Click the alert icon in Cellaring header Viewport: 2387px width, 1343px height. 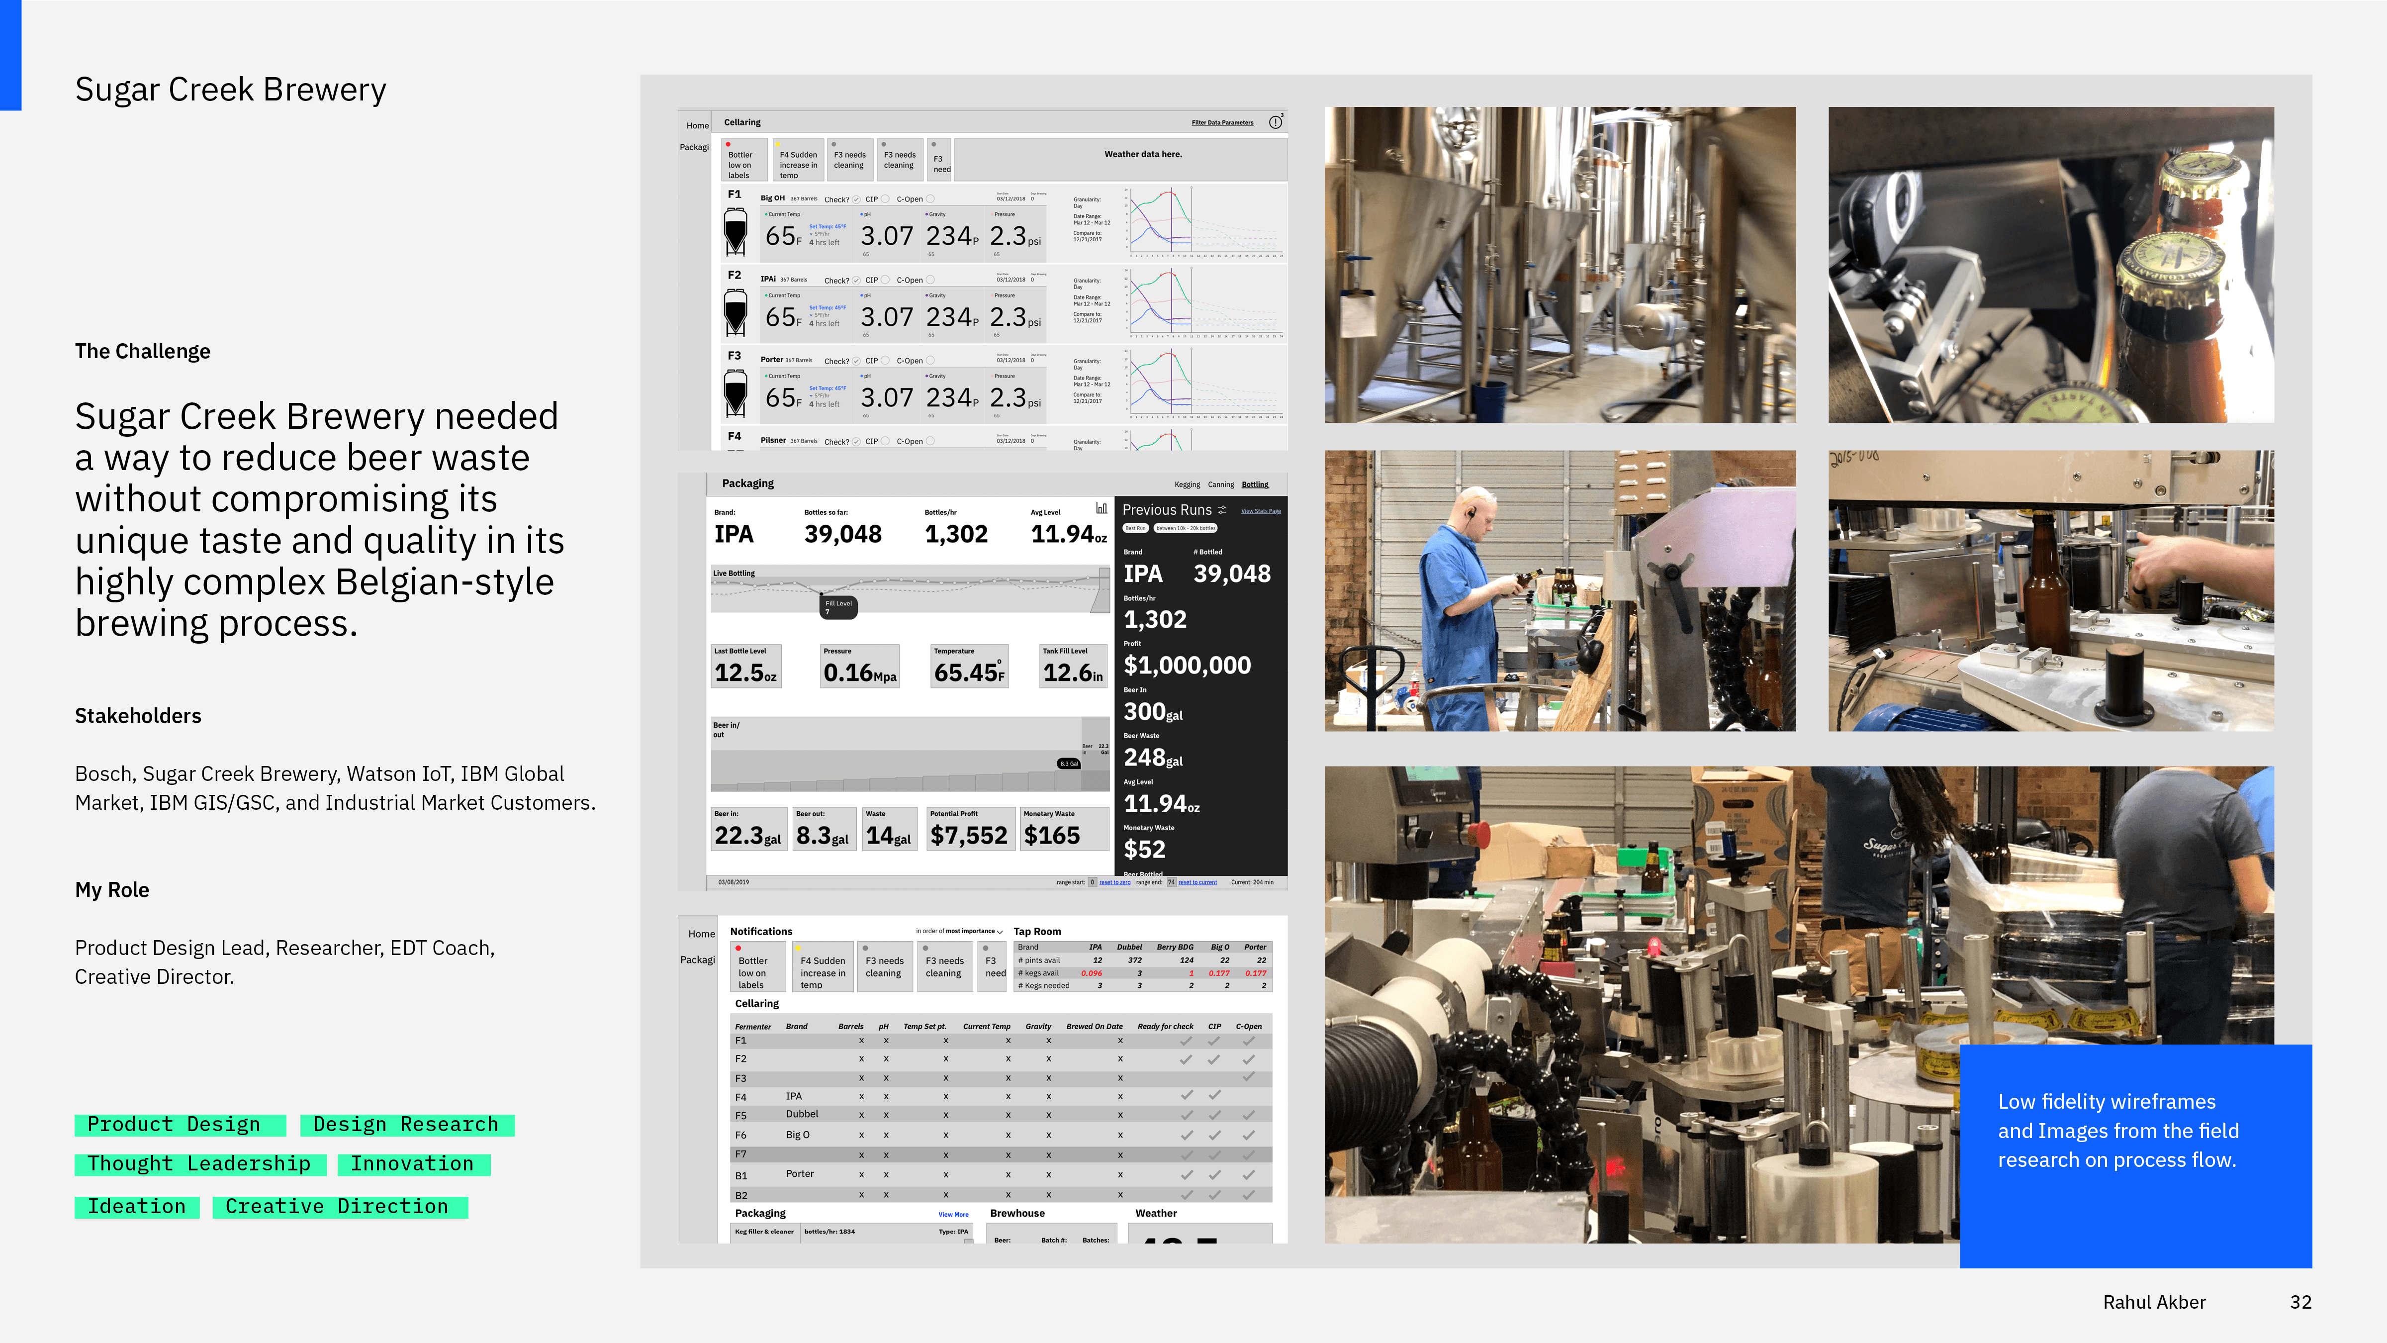1275,122
